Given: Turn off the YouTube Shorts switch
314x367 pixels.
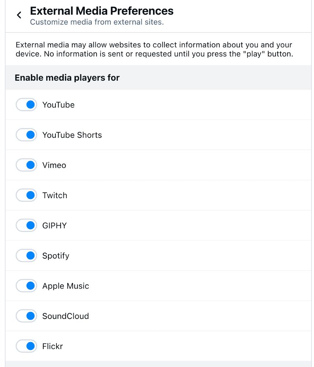Looking at the screenshot, I should click(x=26, y=135).
